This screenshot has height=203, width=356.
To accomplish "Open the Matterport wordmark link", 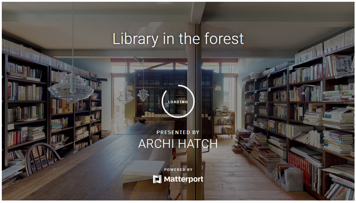I will (184, 179).
